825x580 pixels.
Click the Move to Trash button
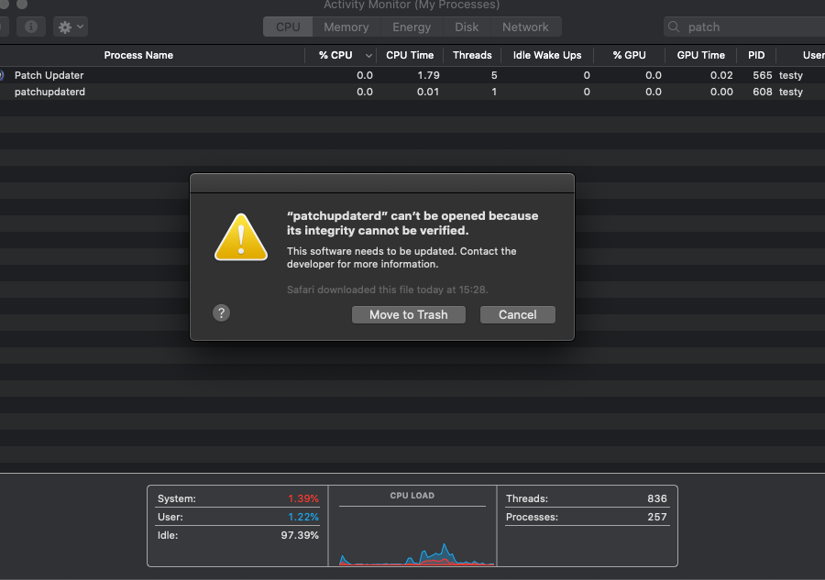pyautogui.click(x=408, y=314)
